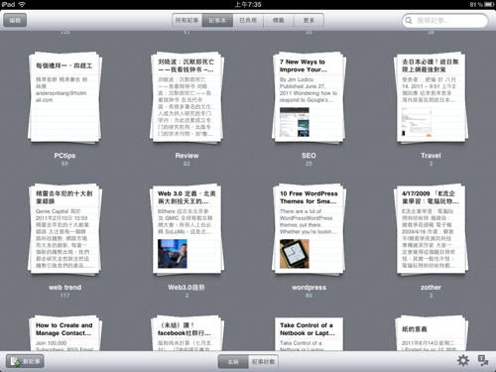Tap the battery indicator in the status bar
Image resolution: width=496 pixels, height=372 pixels.
[489, 5]
